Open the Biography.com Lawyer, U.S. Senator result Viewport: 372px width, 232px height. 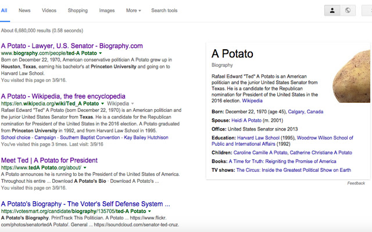tap(72, 46)
